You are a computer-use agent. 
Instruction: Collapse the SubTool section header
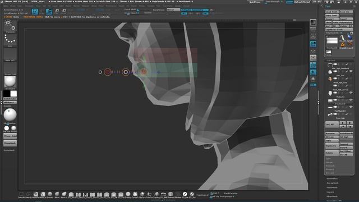pyautogui.click(x=330, y=61)
